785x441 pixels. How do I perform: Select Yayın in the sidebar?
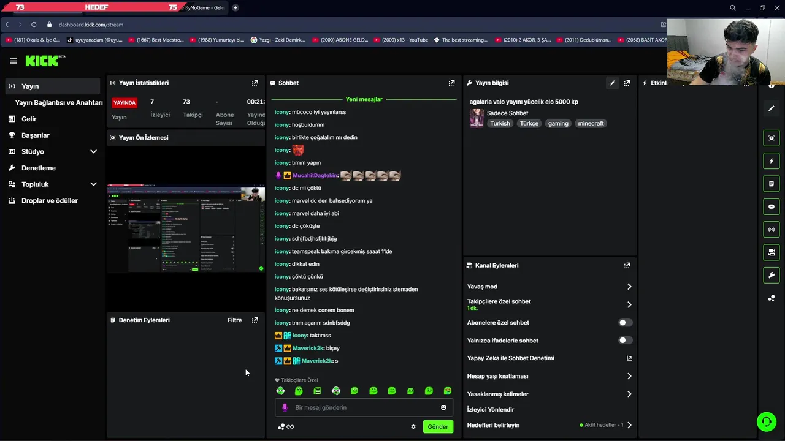(53, 86)
